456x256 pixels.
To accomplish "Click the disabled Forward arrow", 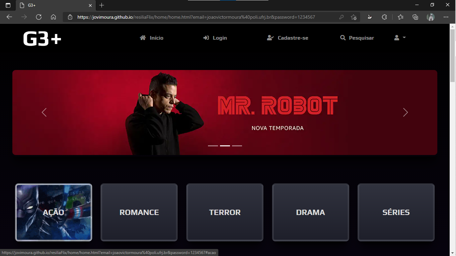I will point(24,17).
